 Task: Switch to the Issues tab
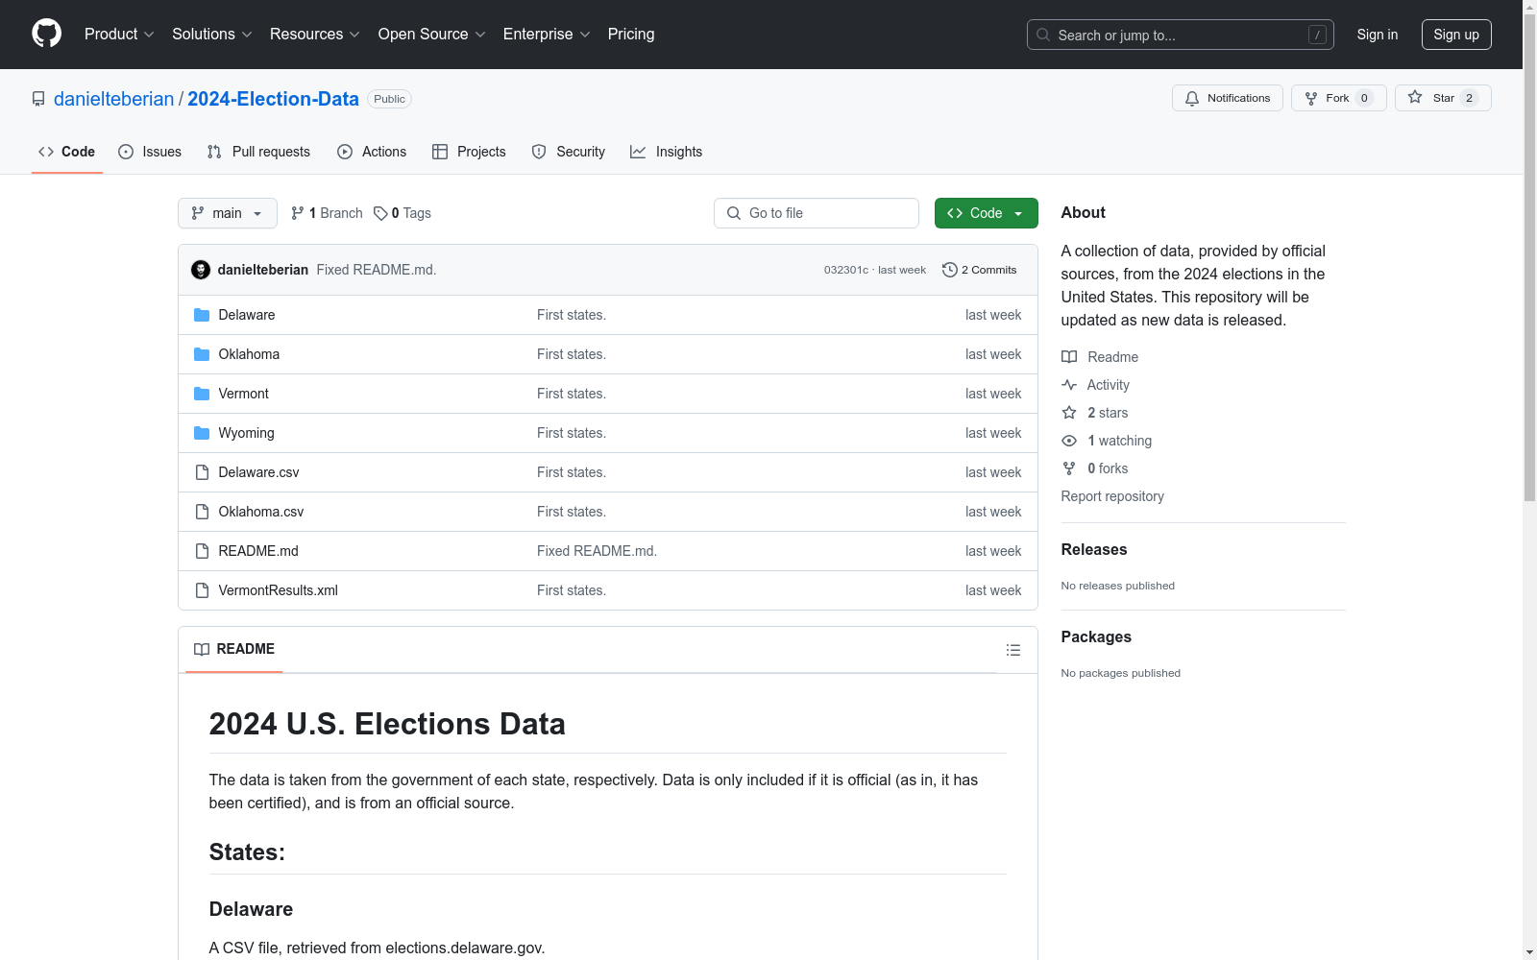[150, 152]
